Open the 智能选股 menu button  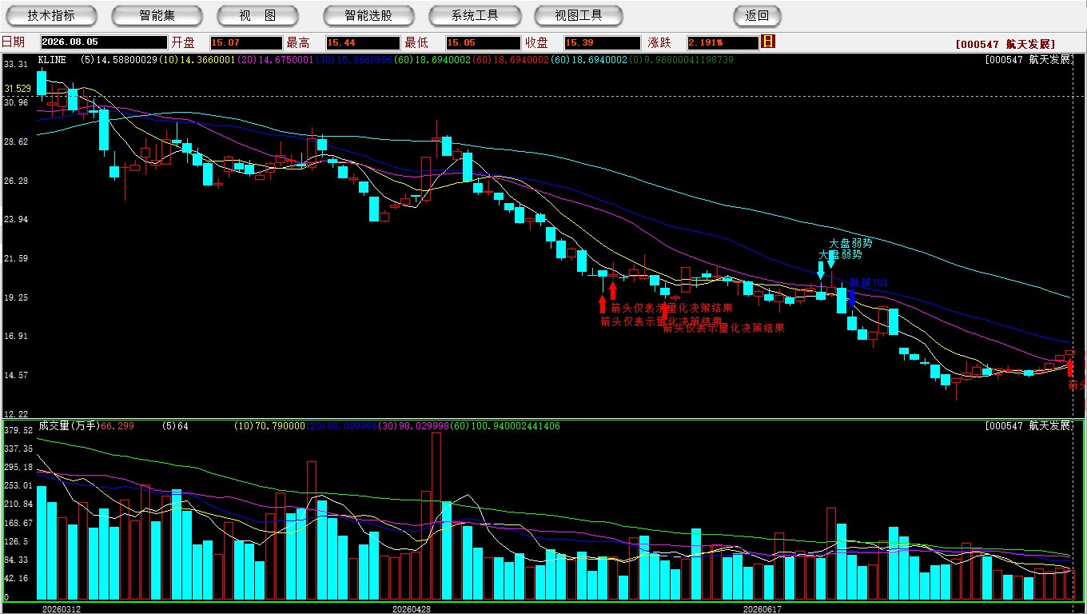click(x=368, y=15)
